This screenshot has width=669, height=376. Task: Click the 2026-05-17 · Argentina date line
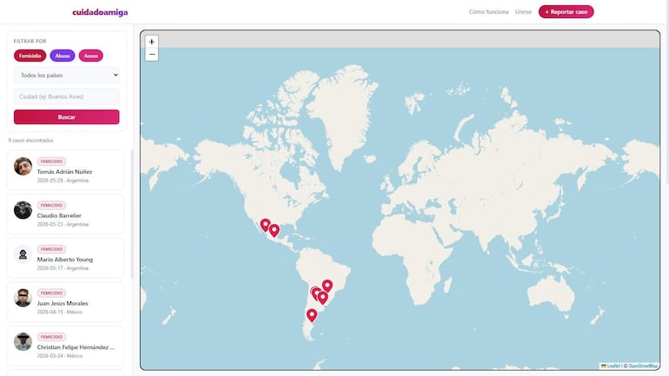pos(63,268)
